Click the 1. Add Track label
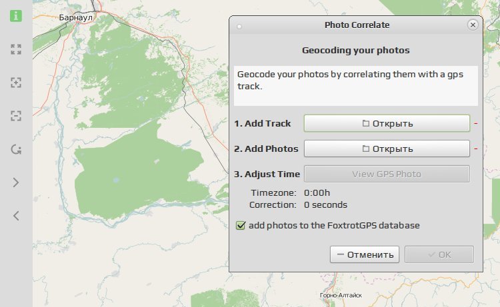This screenshot has height=307, width=500. click(263, 123)
